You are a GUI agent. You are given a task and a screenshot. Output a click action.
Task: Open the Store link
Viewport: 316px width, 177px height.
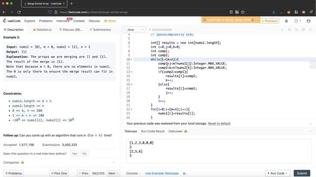point(110,21)
